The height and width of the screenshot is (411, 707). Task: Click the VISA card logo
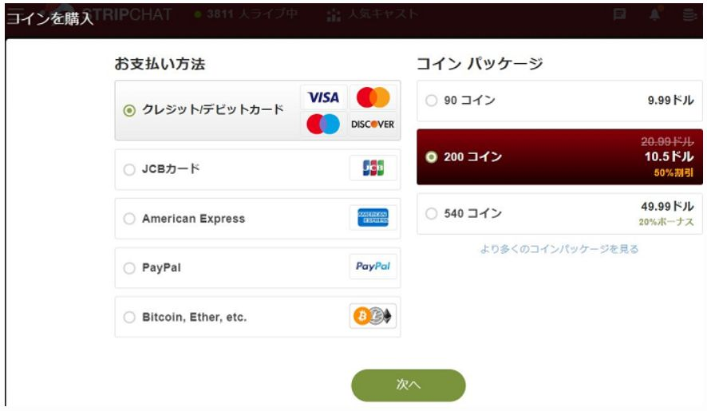(x=323, y=97)
